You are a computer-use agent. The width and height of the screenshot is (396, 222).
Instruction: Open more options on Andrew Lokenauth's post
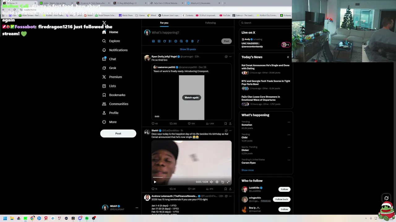230,196
